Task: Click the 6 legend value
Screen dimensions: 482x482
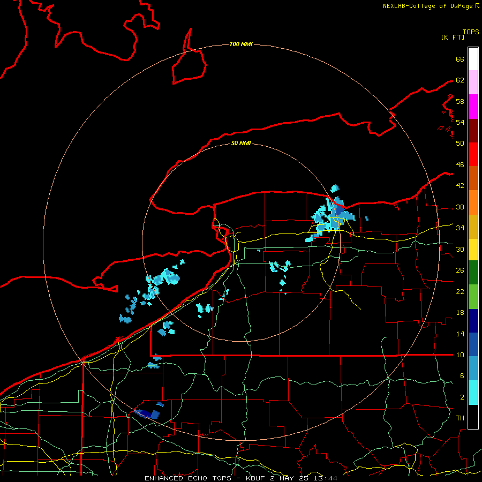Action: click(x=462, y=376)
